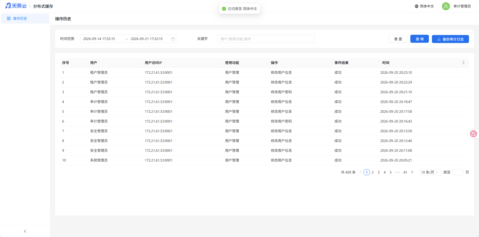The width and height of the screenshot is (479, 237).
Task: Click the 用户访问IP column header
Action: pos(153,63)
